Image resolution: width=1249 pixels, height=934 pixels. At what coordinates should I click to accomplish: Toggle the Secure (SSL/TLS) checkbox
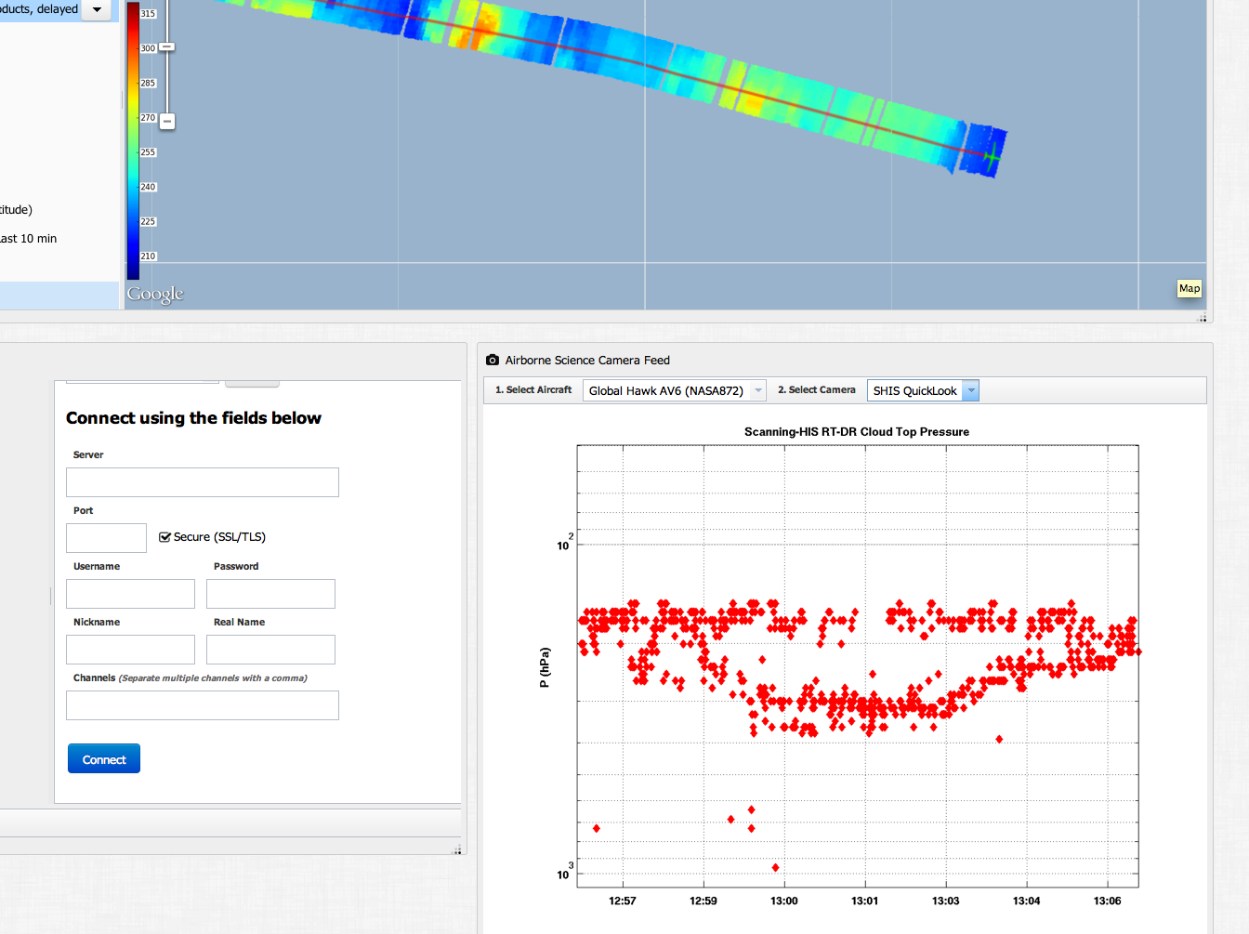point(164,537)
